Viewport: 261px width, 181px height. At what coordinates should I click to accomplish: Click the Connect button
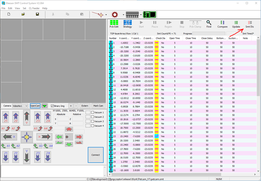tap(96, 155)
